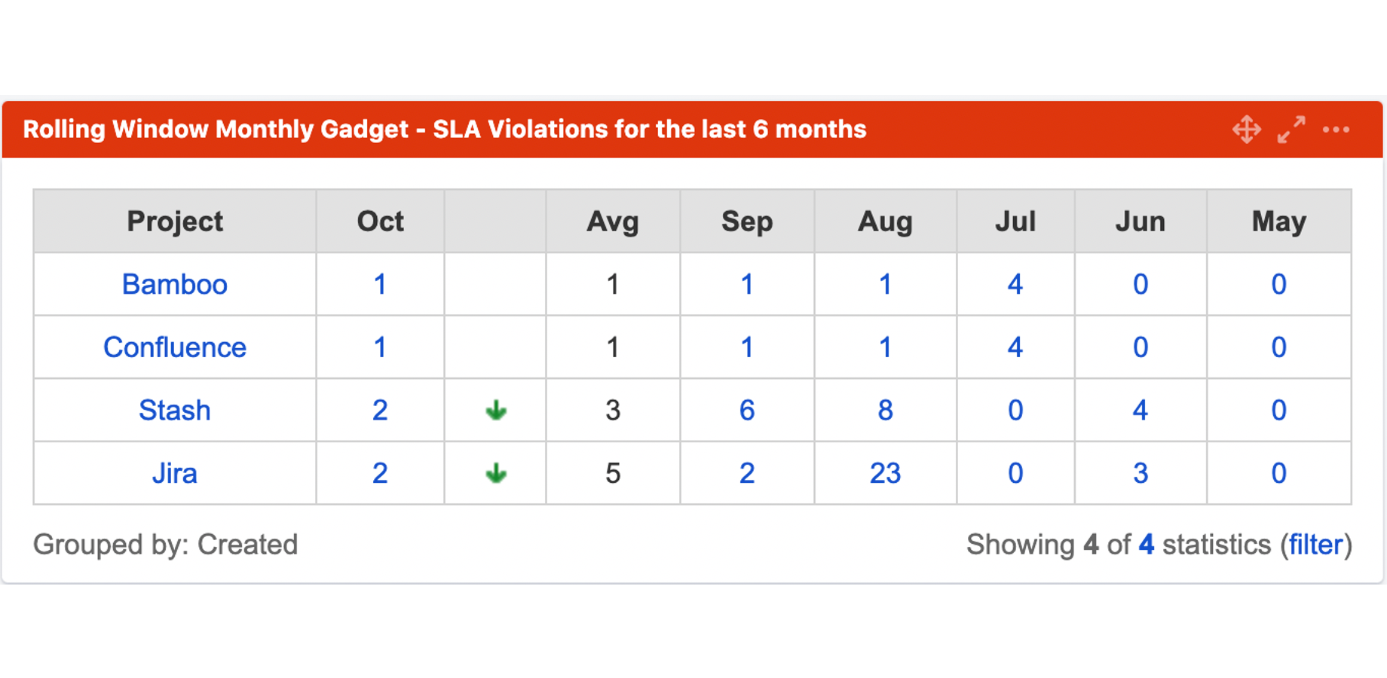Click the Sep column header
The height and width of the screenshot is (678, 1387).
point(747,221)
